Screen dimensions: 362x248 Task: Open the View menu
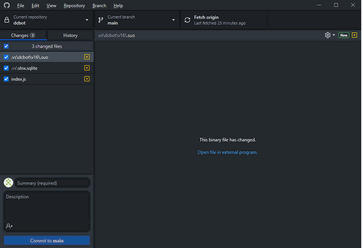pyautogui.click(x=51, y=6)
